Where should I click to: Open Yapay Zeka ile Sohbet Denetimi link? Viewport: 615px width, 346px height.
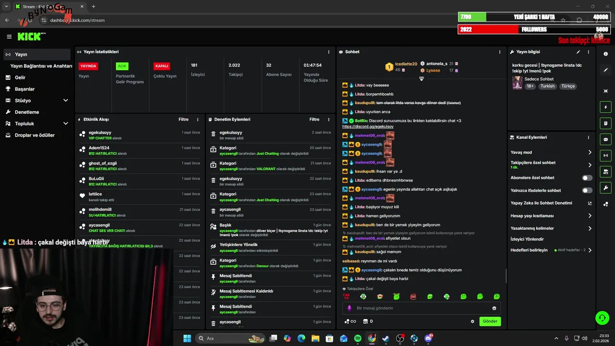[x=552, y=203]
